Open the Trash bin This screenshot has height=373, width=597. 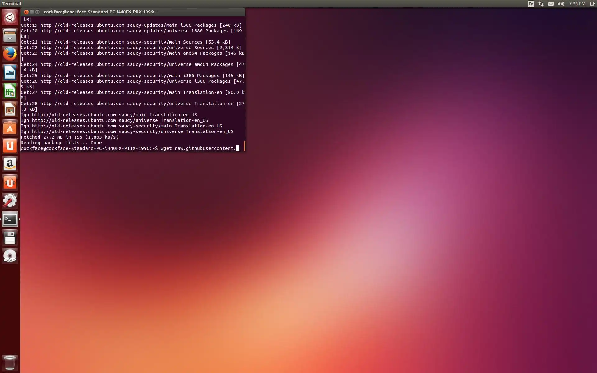(10, 363)
